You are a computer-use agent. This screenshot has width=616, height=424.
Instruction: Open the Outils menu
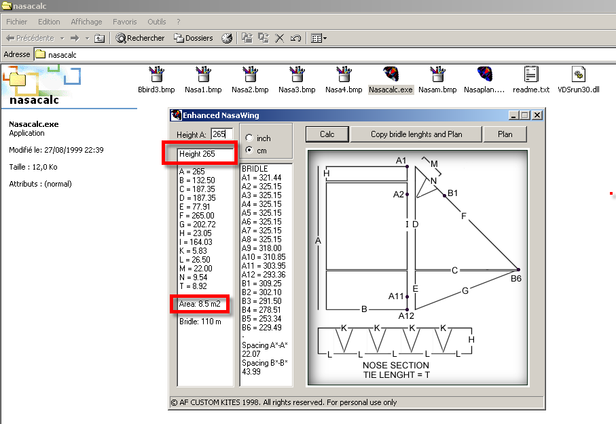coord(157,22)
